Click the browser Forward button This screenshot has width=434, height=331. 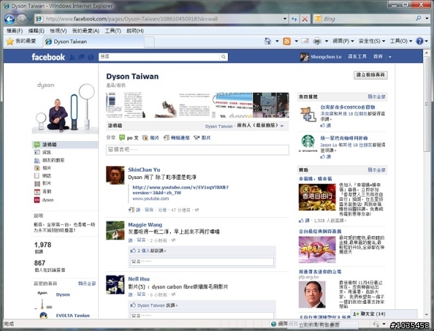21,19
